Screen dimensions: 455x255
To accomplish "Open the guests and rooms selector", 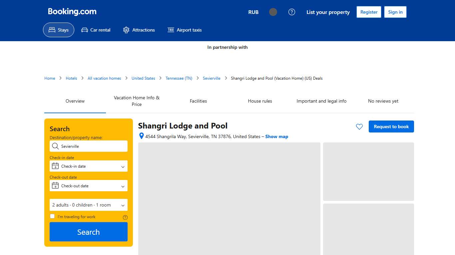I will coord(88,205).
